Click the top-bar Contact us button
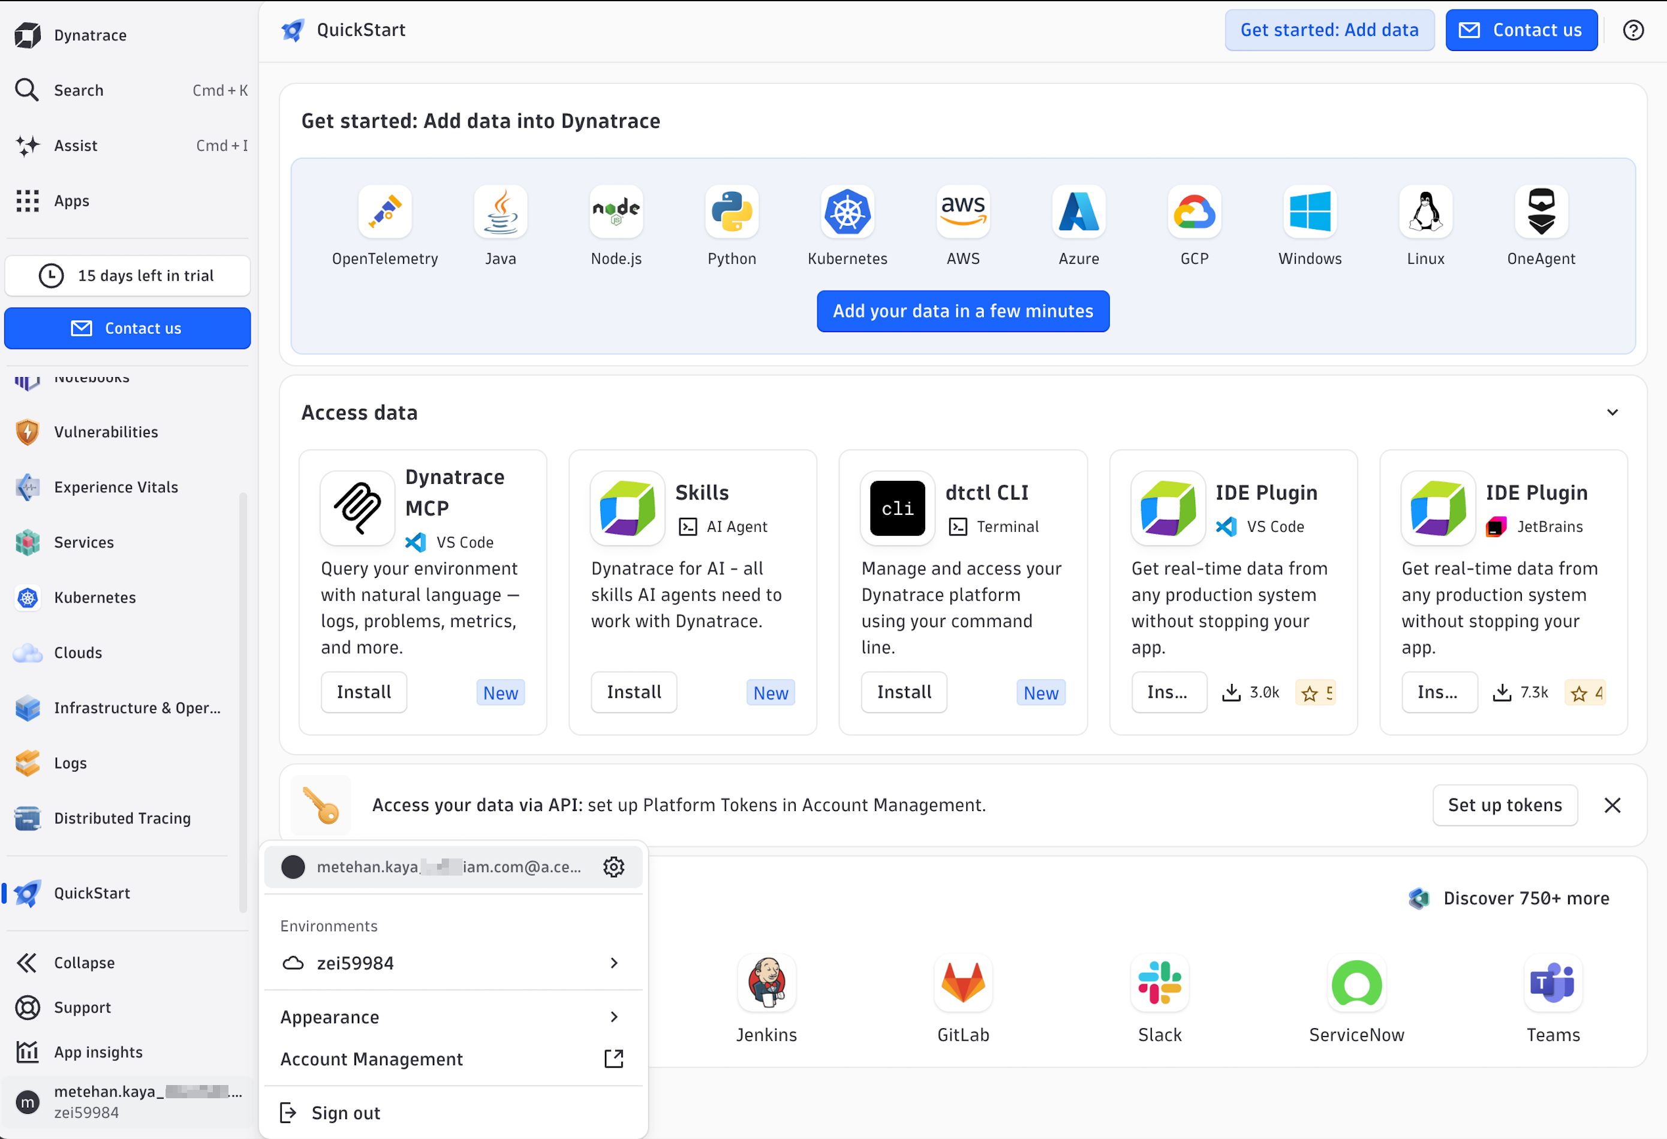This screenshot has width=1667, height=1139. 1521,30
